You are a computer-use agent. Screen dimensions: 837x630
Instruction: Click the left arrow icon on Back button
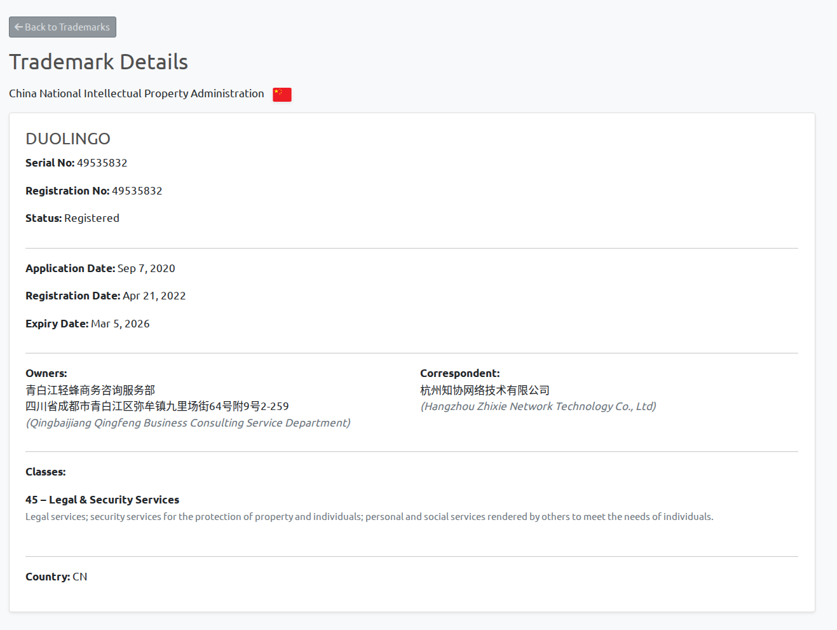coord(17,27)
